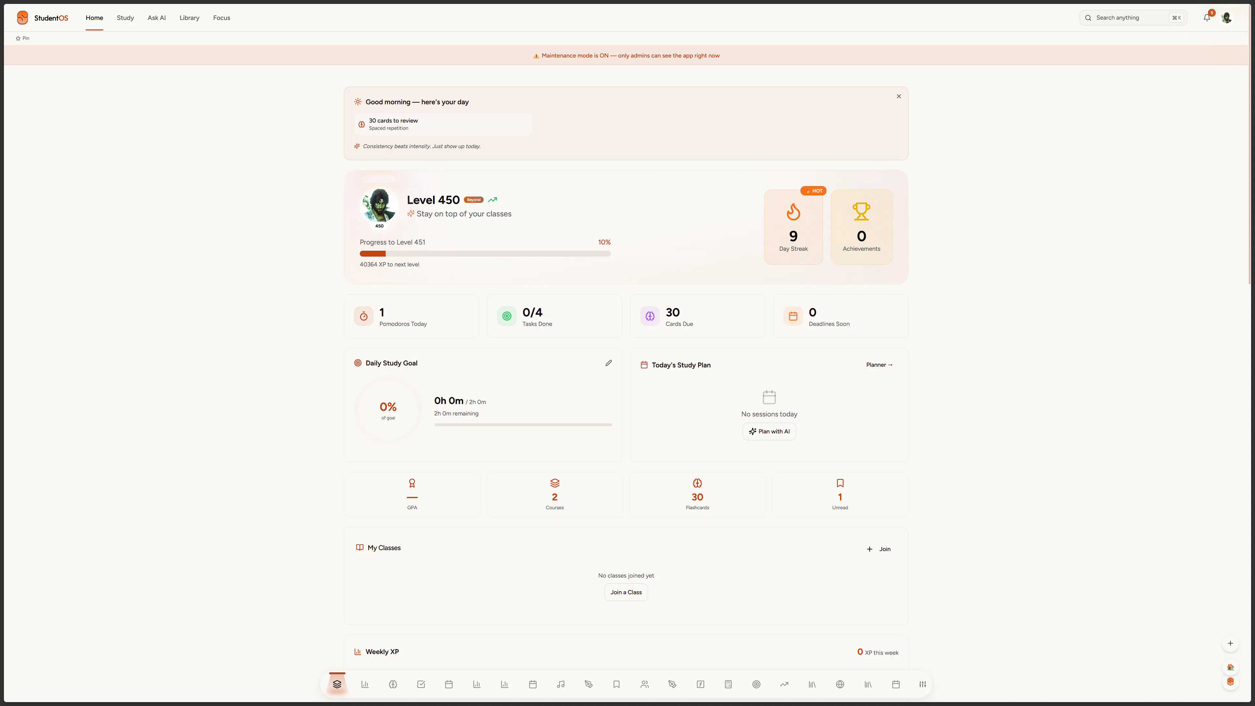This screenshot has width=1255, height=706.
Task: Open the checkbox tasks icon in dock
Action: [421, 684]
